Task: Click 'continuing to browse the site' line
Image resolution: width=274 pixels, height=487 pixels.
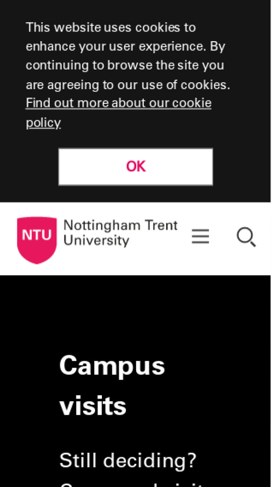Action: (x=125, y=65)
